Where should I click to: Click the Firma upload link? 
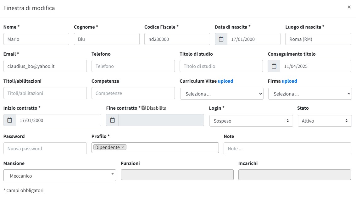point(289,81)
